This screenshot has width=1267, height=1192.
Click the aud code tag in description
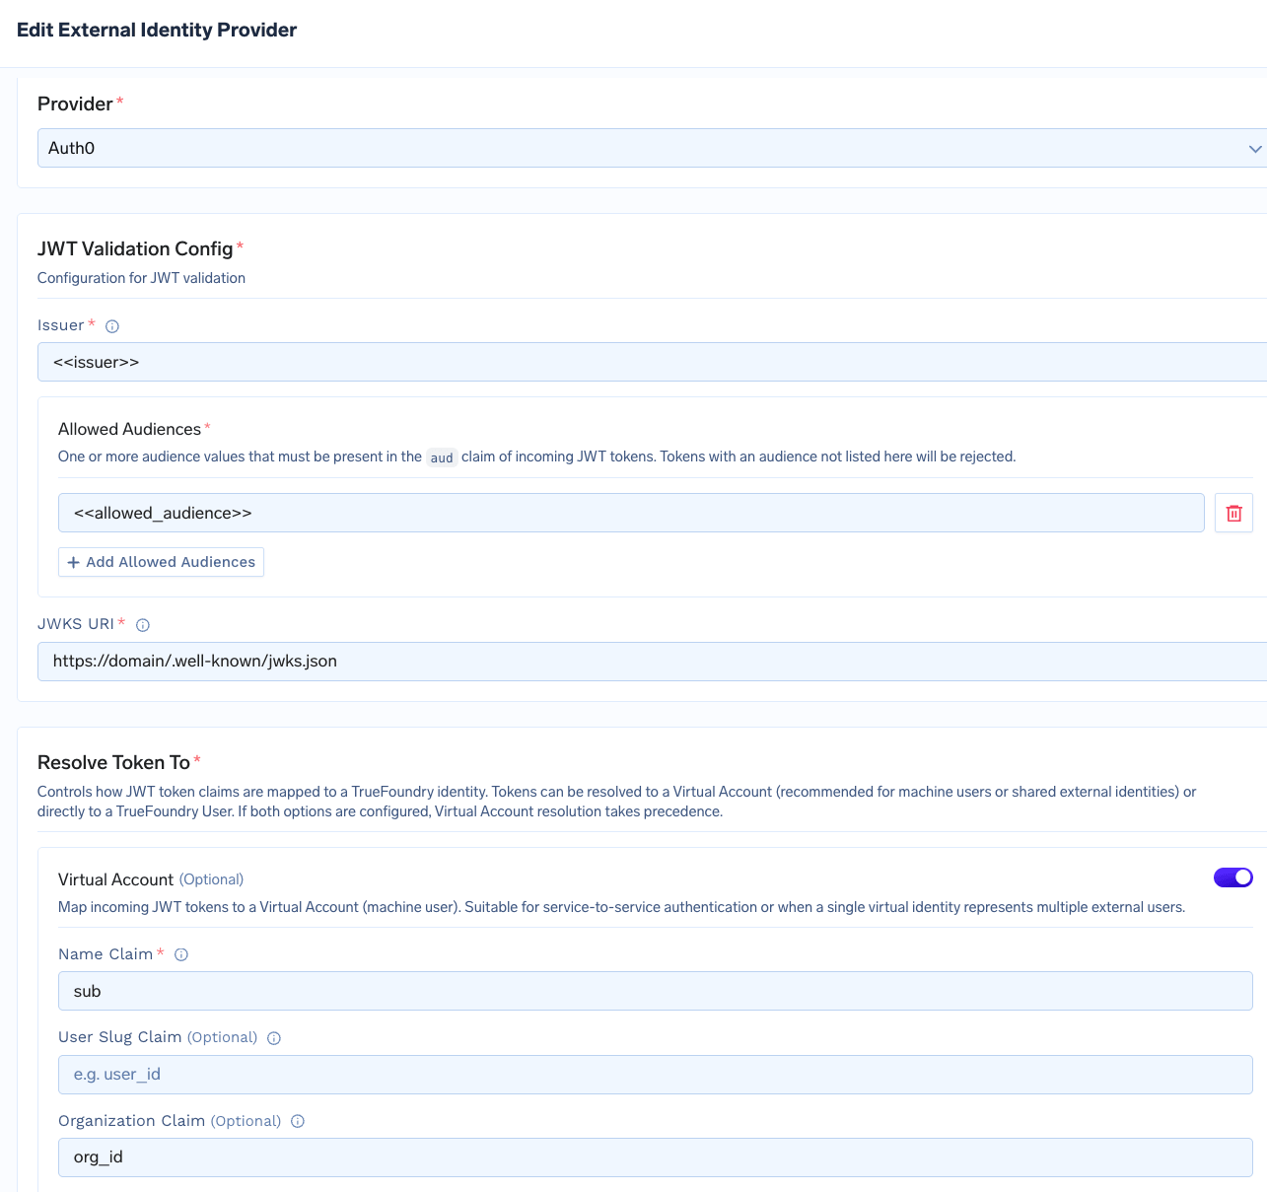coord(442,457)
